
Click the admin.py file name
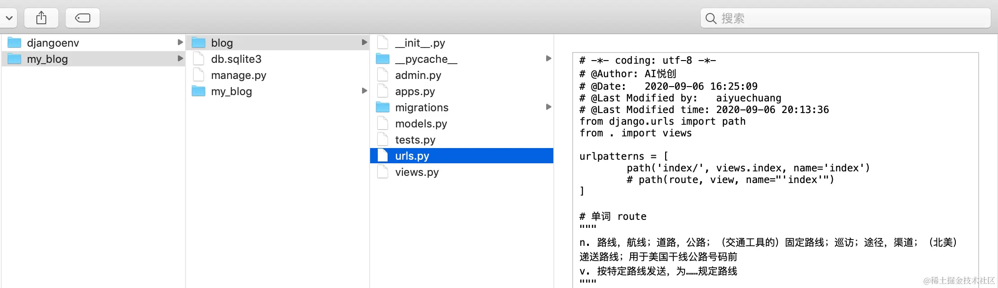tap(418, 75)
